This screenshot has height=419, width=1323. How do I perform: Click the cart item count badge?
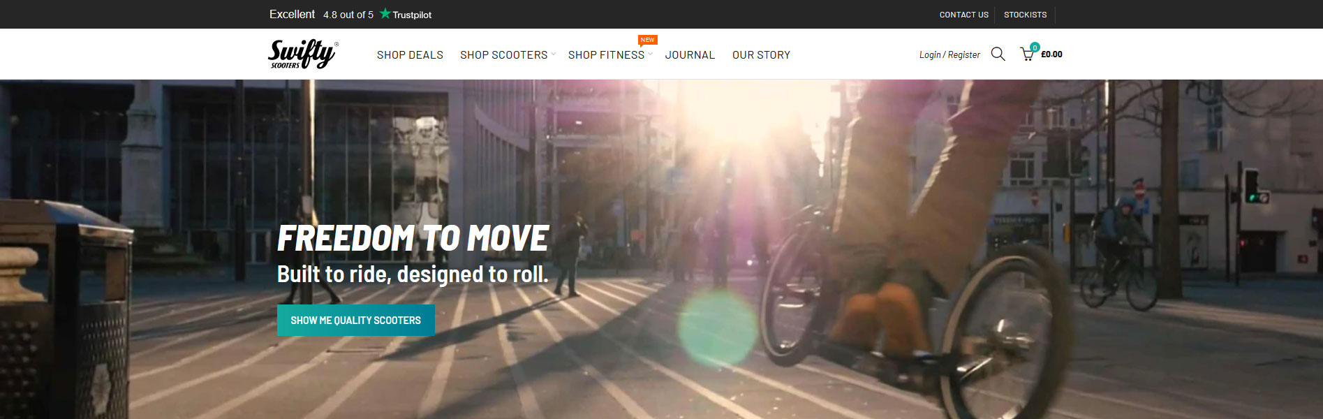1035,47
